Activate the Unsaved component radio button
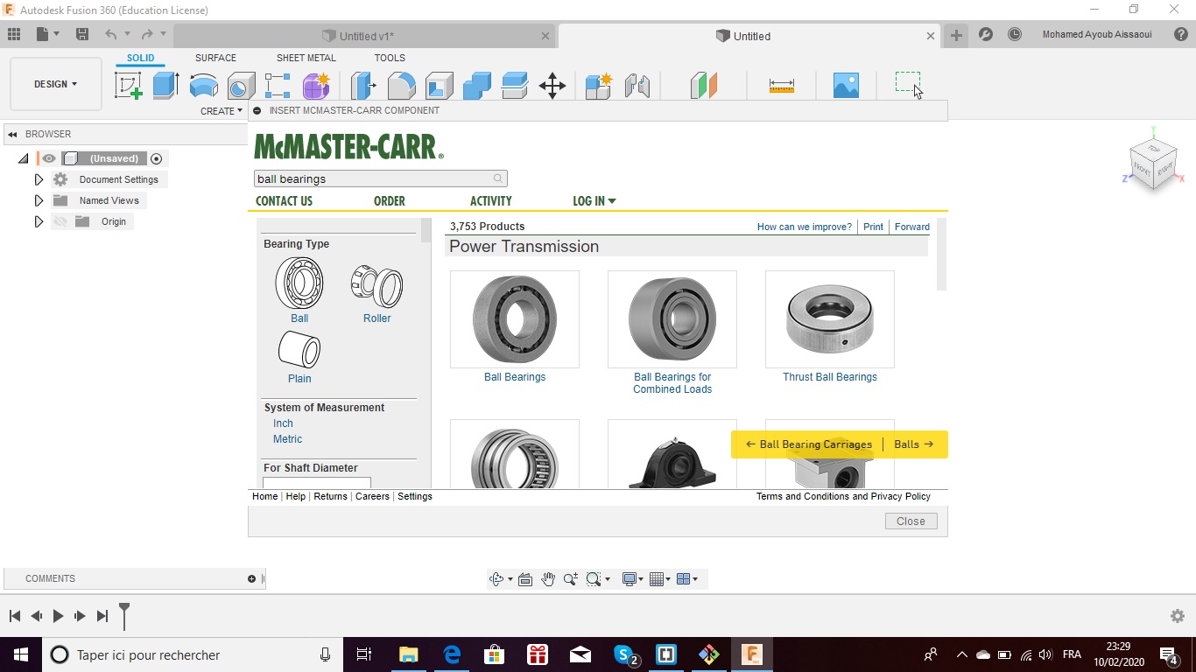 tap(157, 158)
